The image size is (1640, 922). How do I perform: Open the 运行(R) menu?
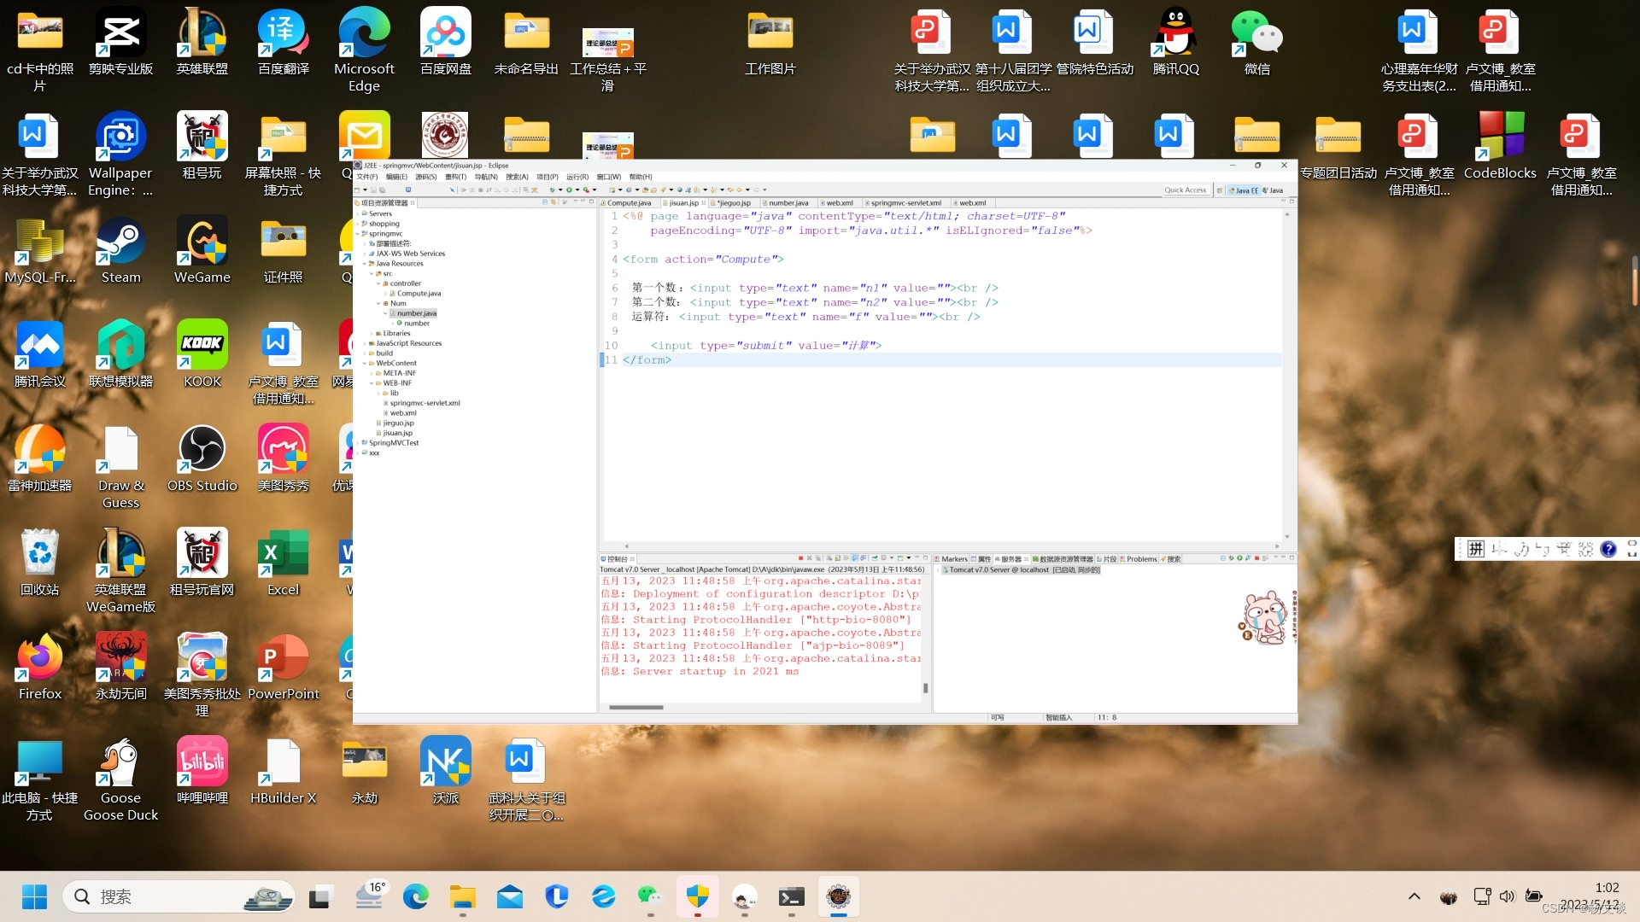point(577,177)
